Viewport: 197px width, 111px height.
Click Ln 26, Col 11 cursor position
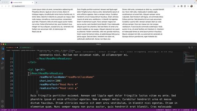pos(160,110)
